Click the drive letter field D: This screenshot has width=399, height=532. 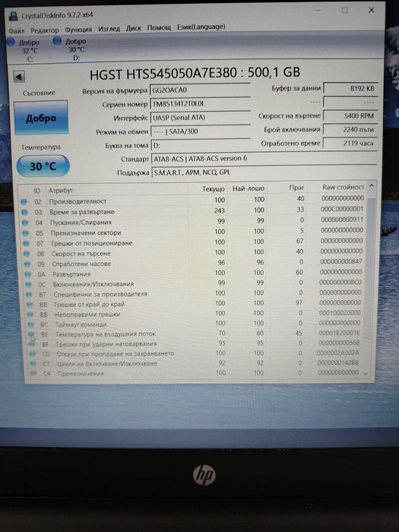point(201,145)
